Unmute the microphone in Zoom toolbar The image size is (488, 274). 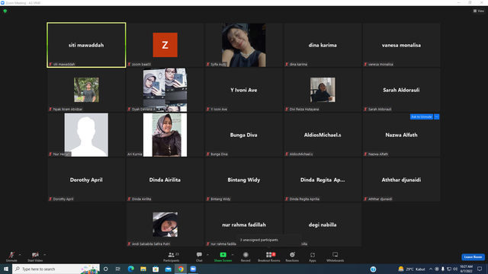pyautogui.click(x=11, y=256)
